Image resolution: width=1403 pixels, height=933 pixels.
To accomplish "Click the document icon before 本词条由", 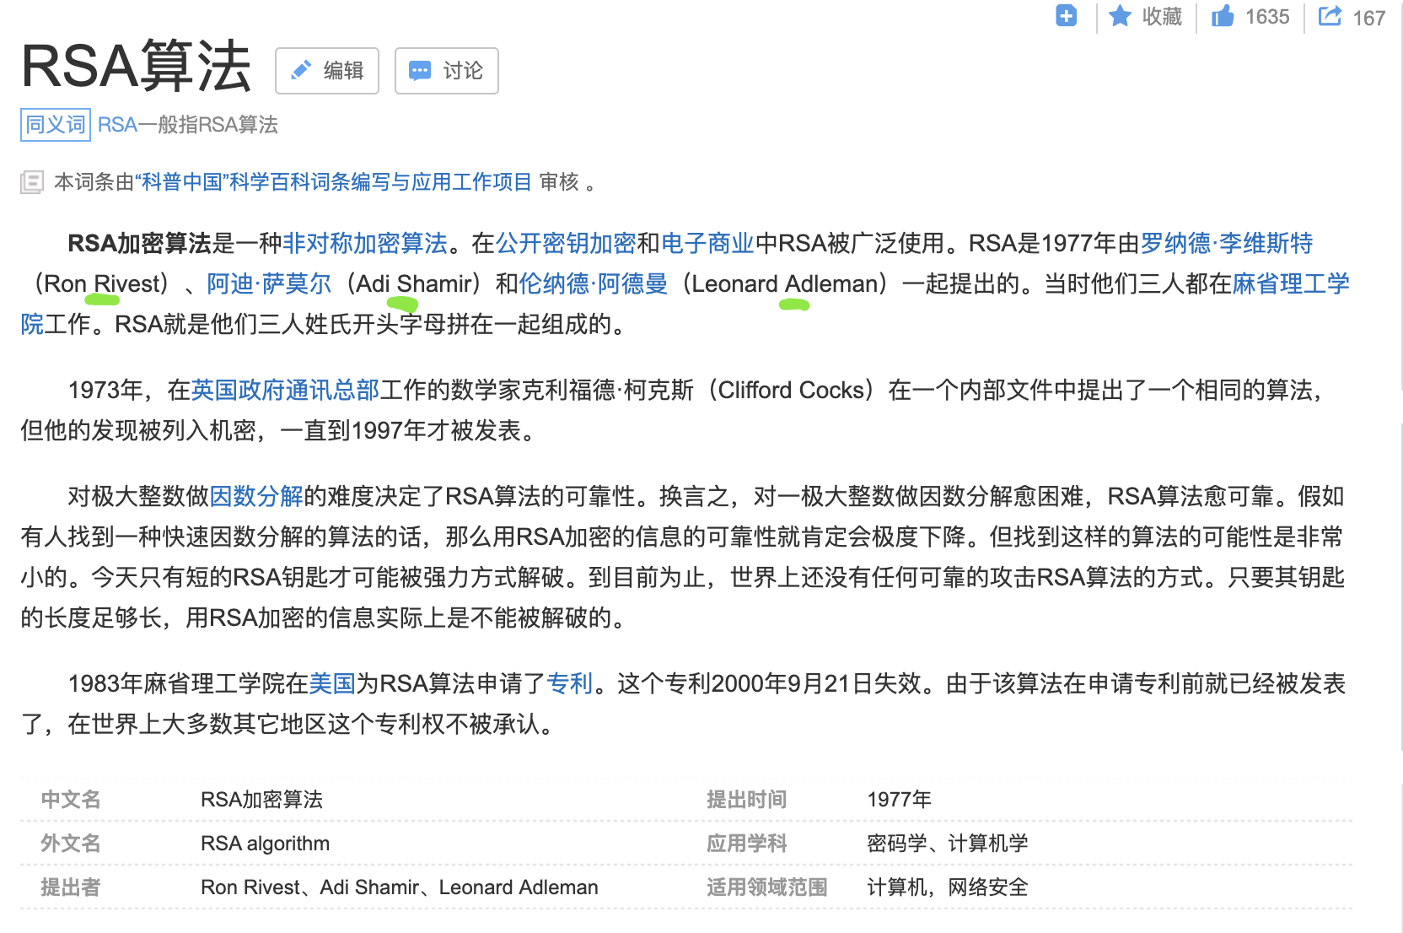I will pyautogui.click(x=32, y=182).
